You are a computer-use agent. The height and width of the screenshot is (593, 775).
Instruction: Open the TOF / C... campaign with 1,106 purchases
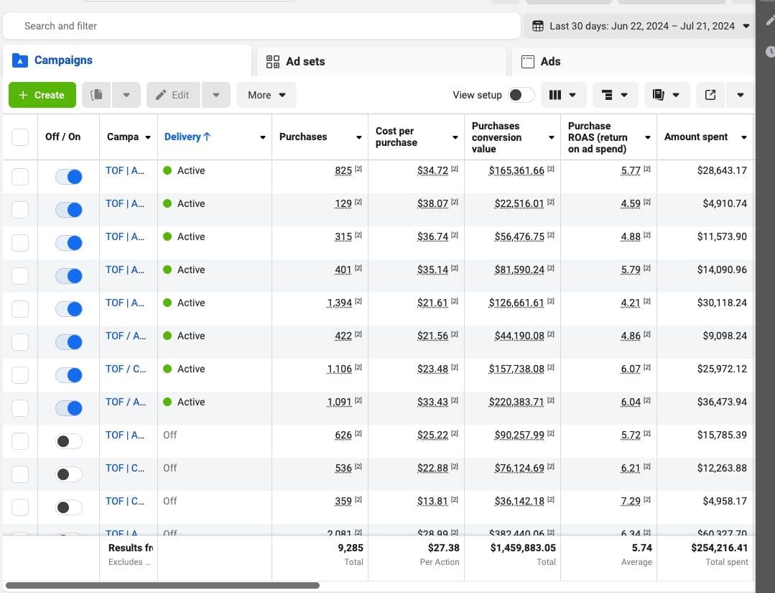pyautogui.click(x=126, y=369)
